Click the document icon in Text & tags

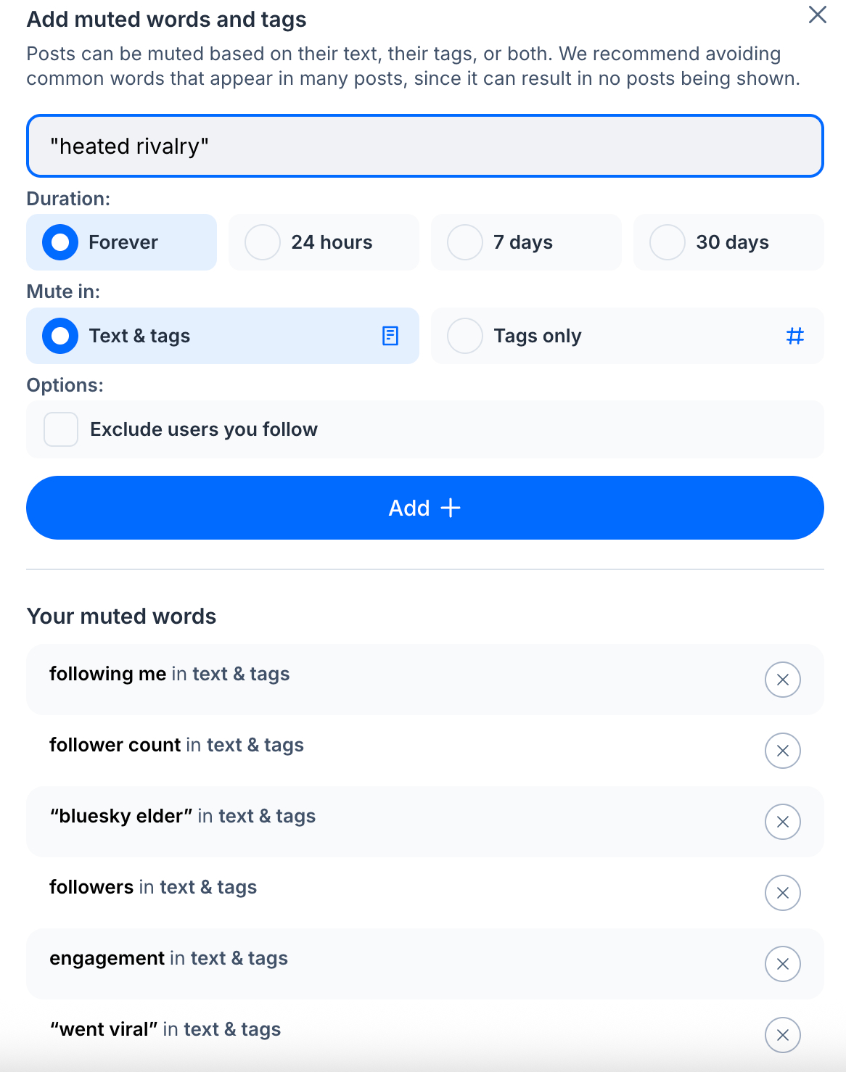(x=390, y=336)
